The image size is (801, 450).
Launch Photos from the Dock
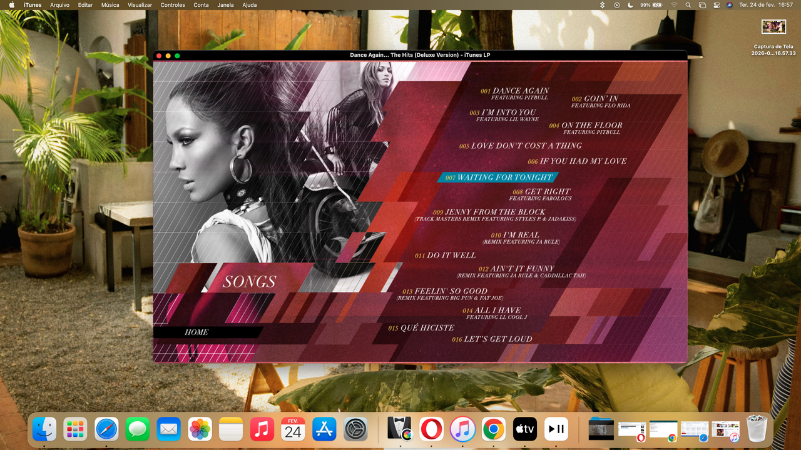[200, 429]
